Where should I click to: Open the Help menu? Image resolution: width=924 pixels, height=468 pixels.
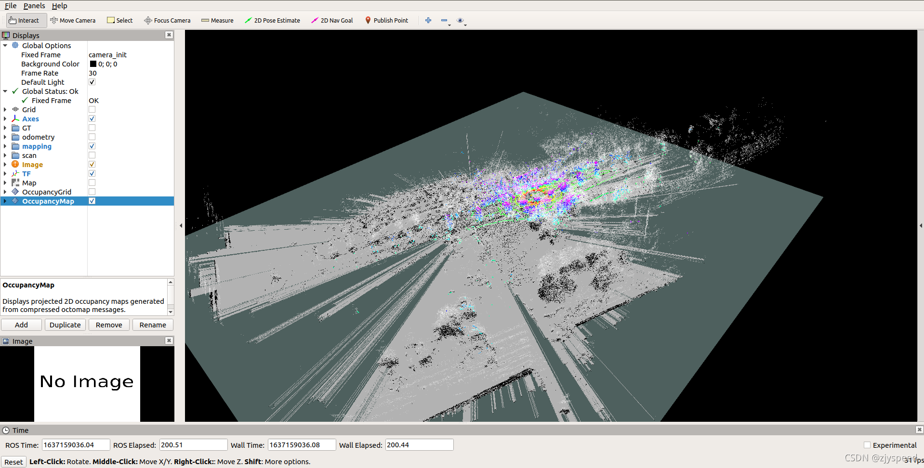60,6
